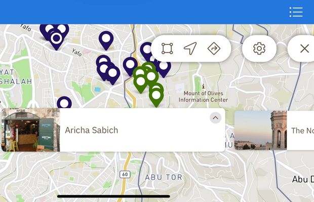Tap the blue pin above the storefront photo

(64, 103)
